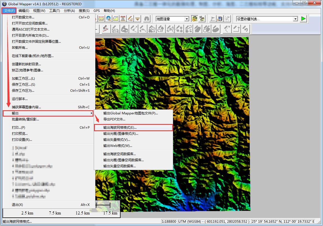Image resolution: width=323 pixels, height=226 pixels.
Task: Select the Measure tool ruler icon
Action: coord(101,19)
